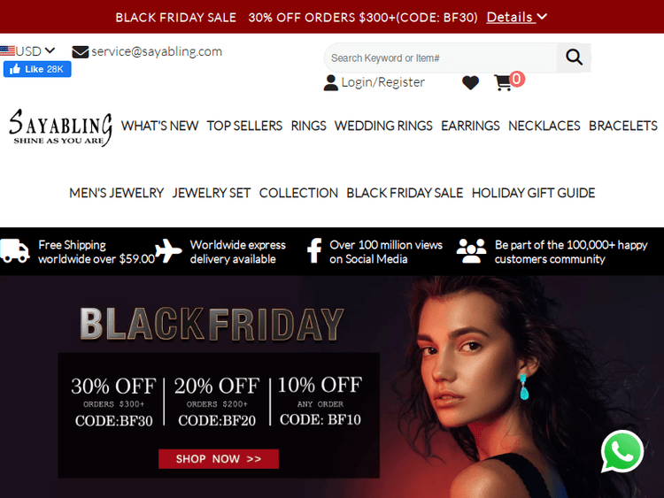
Task: Click the Facebook Like 28K button
Action: tap(37, 69)
